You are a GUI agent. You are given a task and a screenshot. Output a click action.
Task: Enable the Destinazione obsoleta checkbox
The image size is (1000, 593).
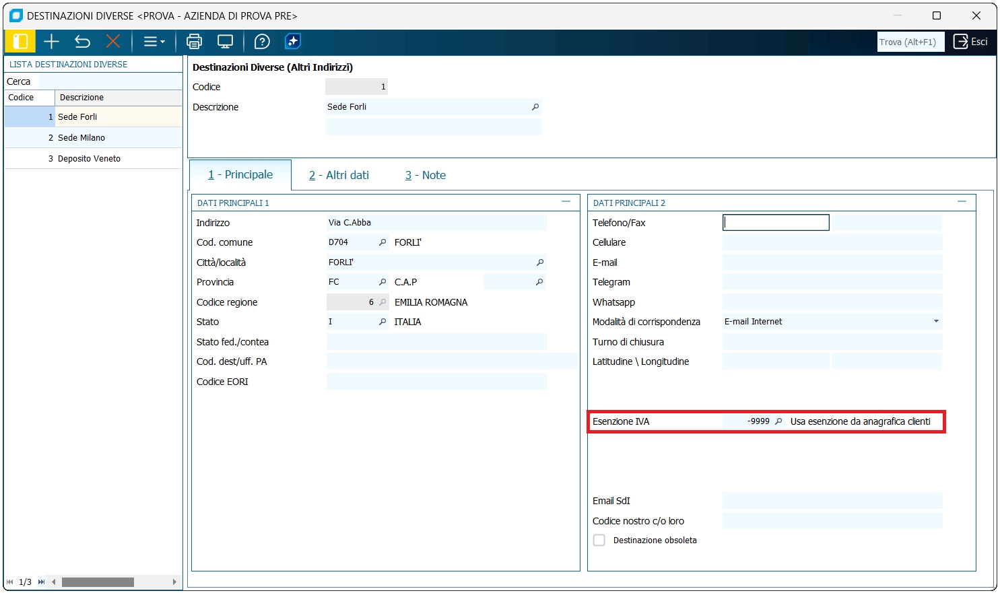click(599, 540)
